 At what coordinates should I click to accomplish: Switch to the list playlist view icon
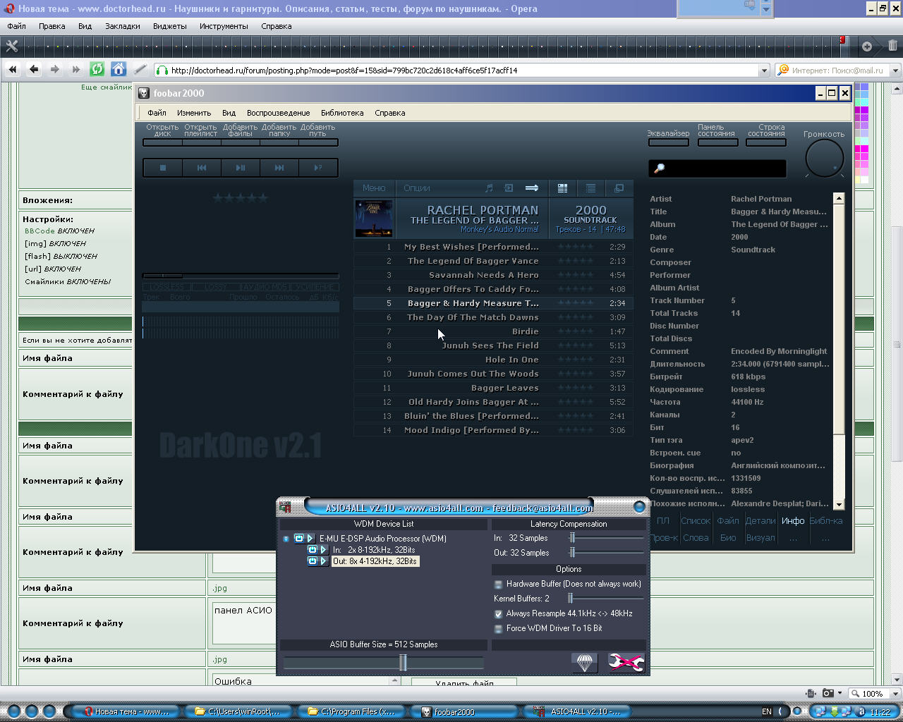(x=590, y=188)
